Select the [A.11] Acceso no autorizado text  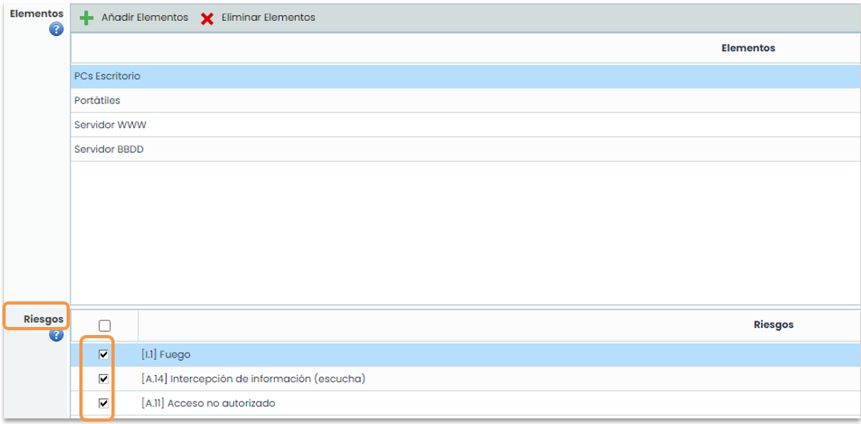pos(208,403)
